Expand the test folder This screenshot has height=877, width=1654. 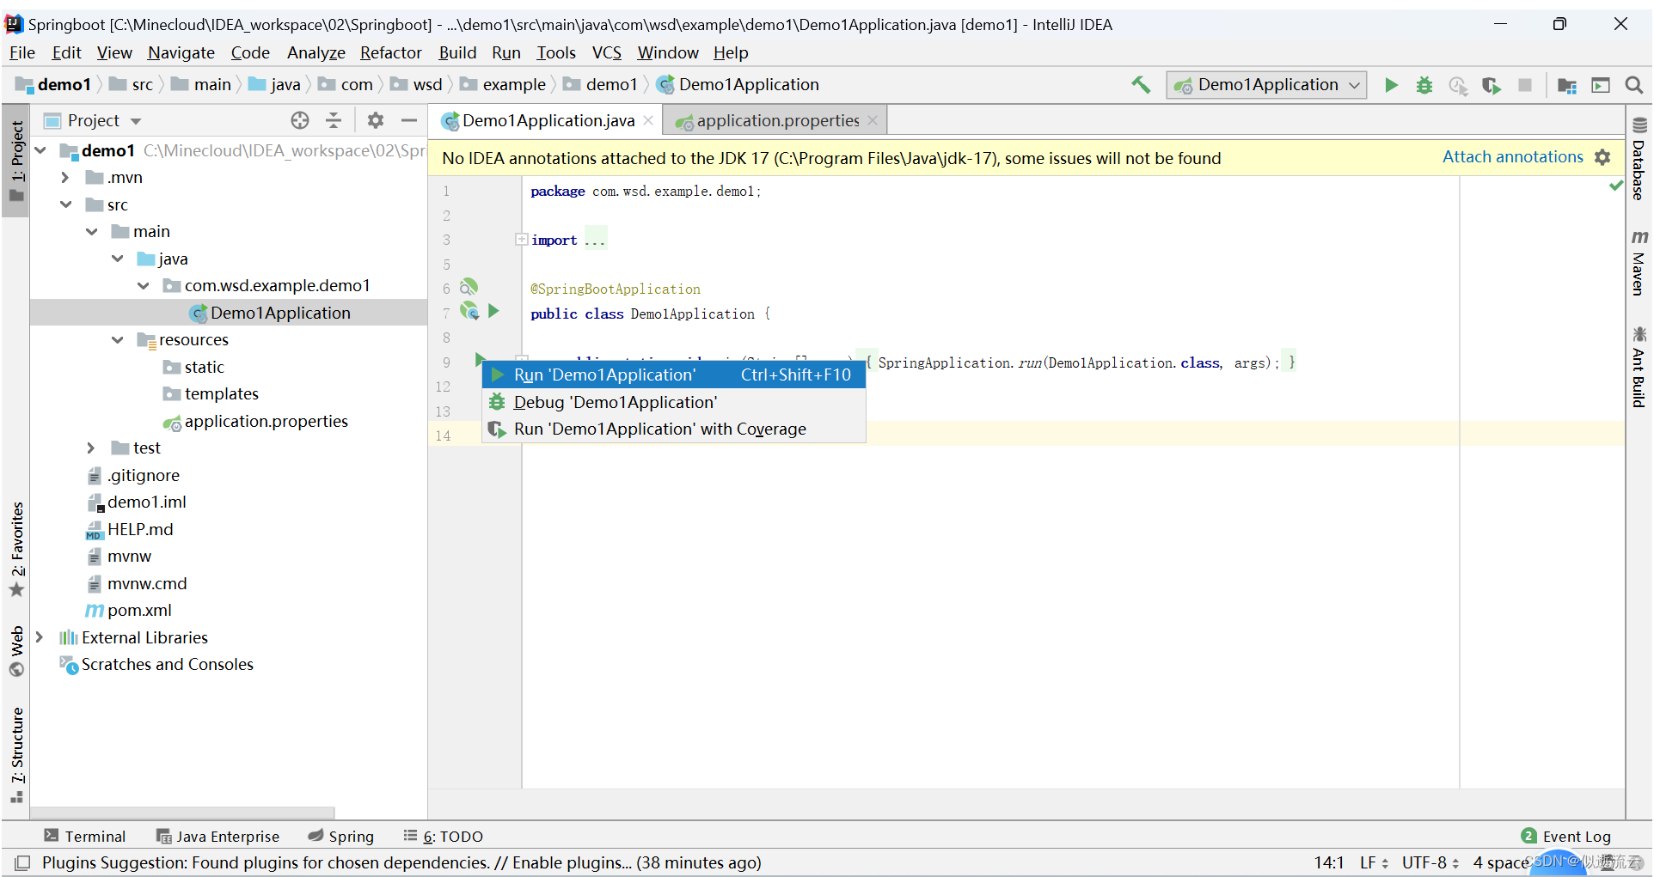(91, 448)
